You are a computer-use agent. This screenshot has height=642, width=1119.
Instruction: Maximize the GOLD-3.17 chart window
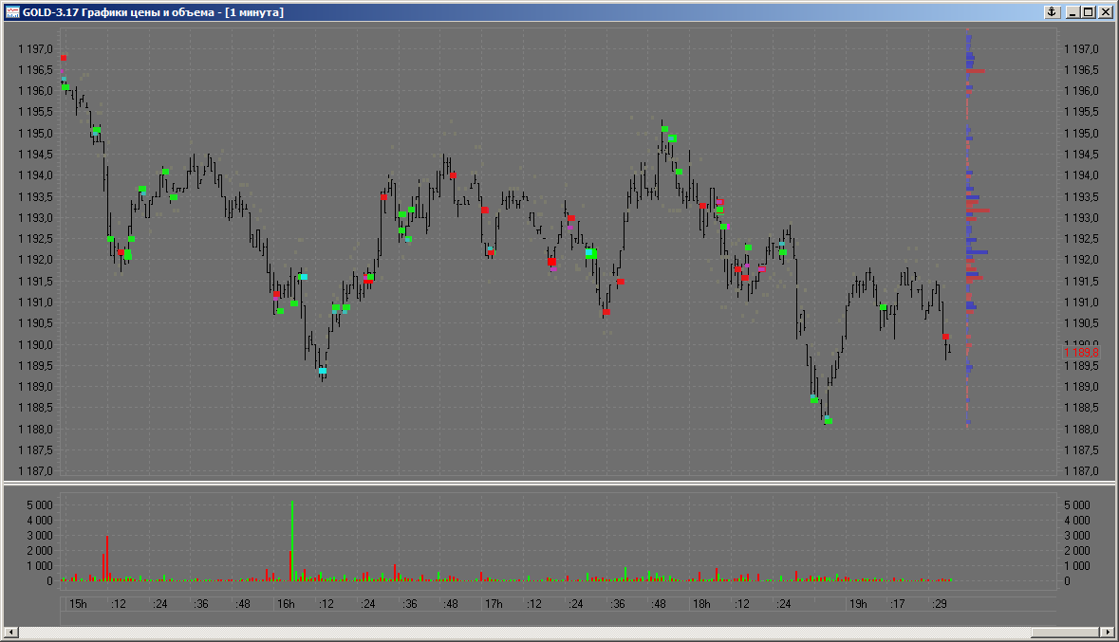tap(1089, 12)
